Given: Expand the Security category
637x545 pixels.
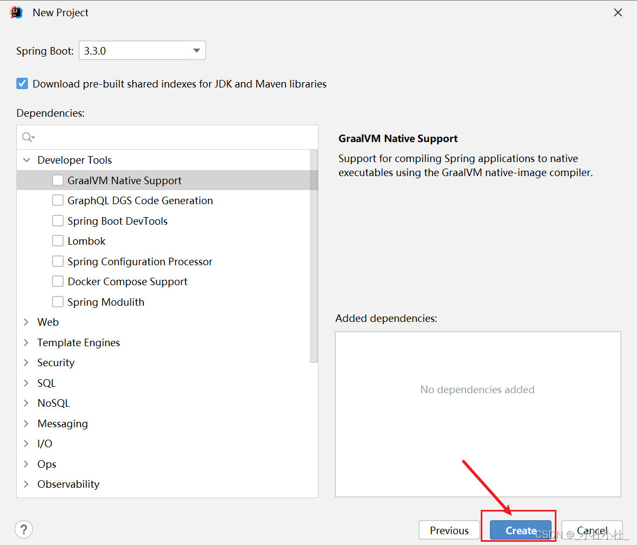Looking at the screenshot, I should coord(26,362).
